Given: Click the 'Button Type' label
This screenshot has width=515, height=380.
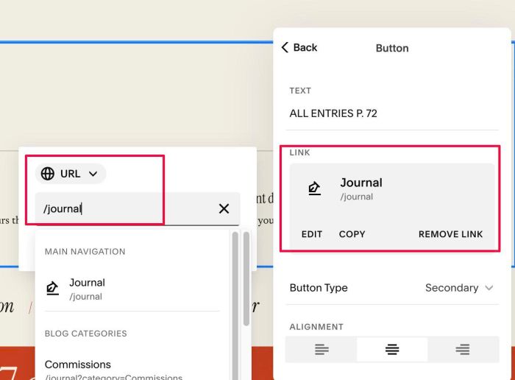Looking at the screenshot, I should pos(319,288).
